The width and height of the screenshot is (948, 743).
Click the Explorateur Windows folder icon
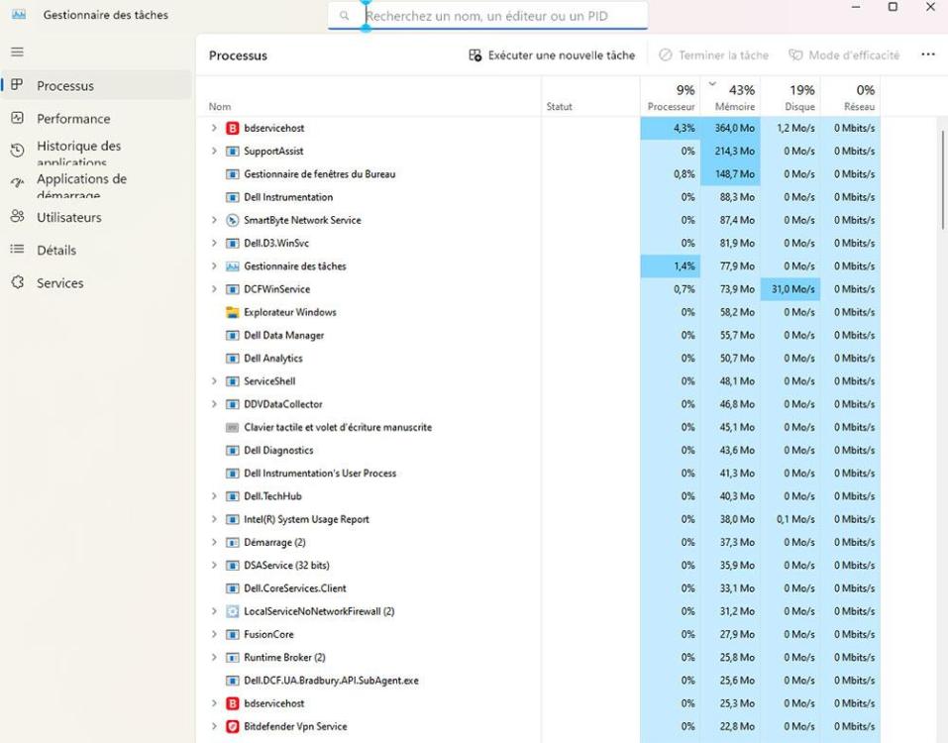(x=233, y=312)
